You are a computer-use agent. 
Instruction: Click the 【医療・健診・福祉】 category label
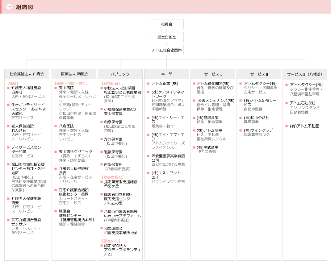[x=71, y=84]
